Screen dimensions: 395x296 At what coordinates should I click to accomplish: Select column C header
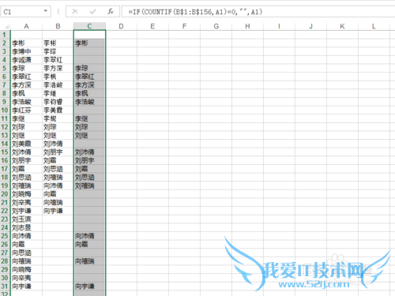point(89,26)
